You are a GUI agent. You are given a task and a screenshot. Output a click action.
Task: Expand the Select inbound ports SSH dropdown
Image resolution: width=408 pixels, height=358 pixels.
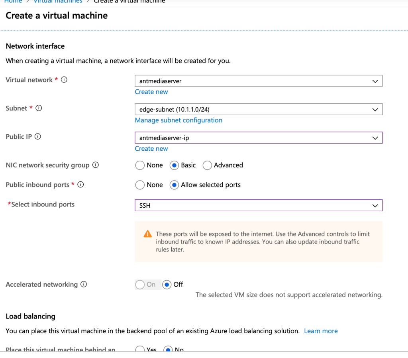point(259,205)
